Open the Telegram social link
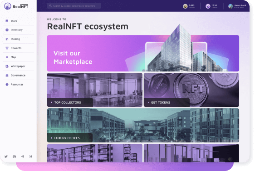Image resolution: width=255 pixels, height=171 pixels. coord(22,156)
